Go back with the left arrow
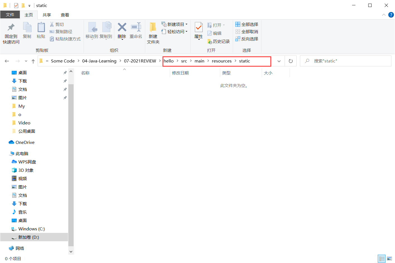The height and width of the screenshot is (263, 395). pyautogui.click(x=7, y=61)
